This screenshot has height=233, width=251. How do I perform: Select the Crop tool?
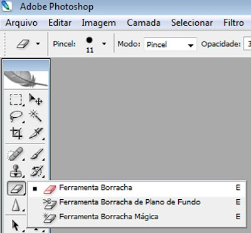(x=16, y=133)
